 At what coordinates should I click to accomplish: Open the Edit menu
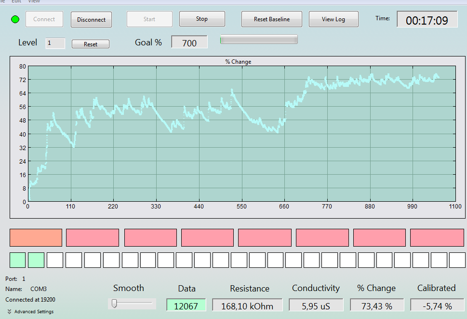click(16, 1)
